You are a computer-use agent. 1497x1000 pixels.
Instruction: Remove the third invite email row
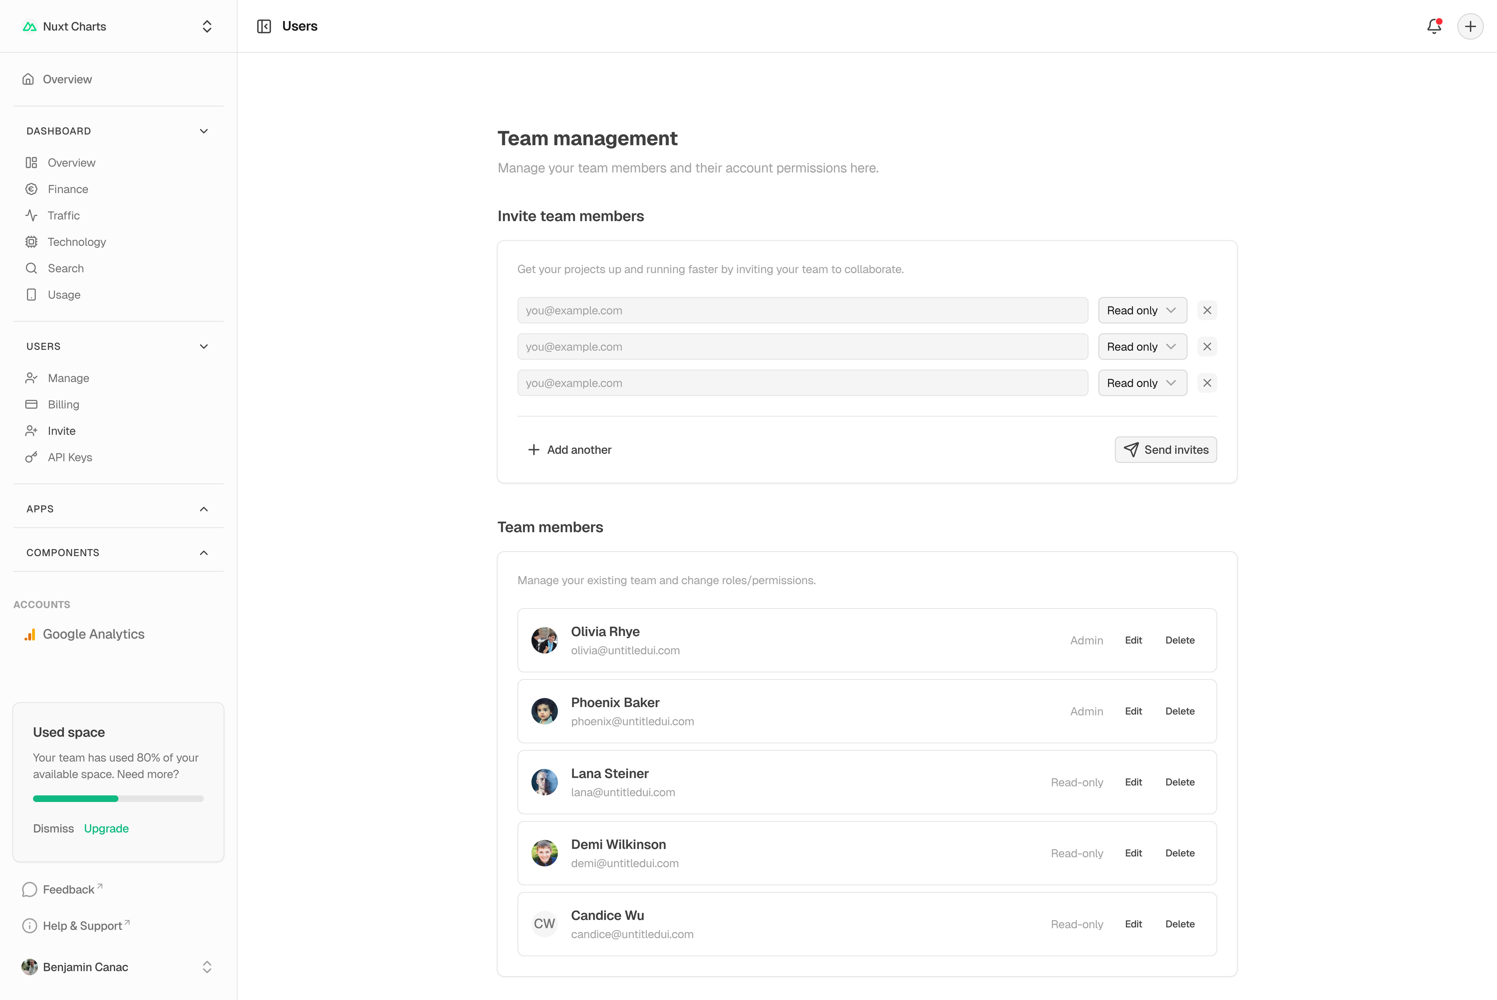[x=1207, y=383]
